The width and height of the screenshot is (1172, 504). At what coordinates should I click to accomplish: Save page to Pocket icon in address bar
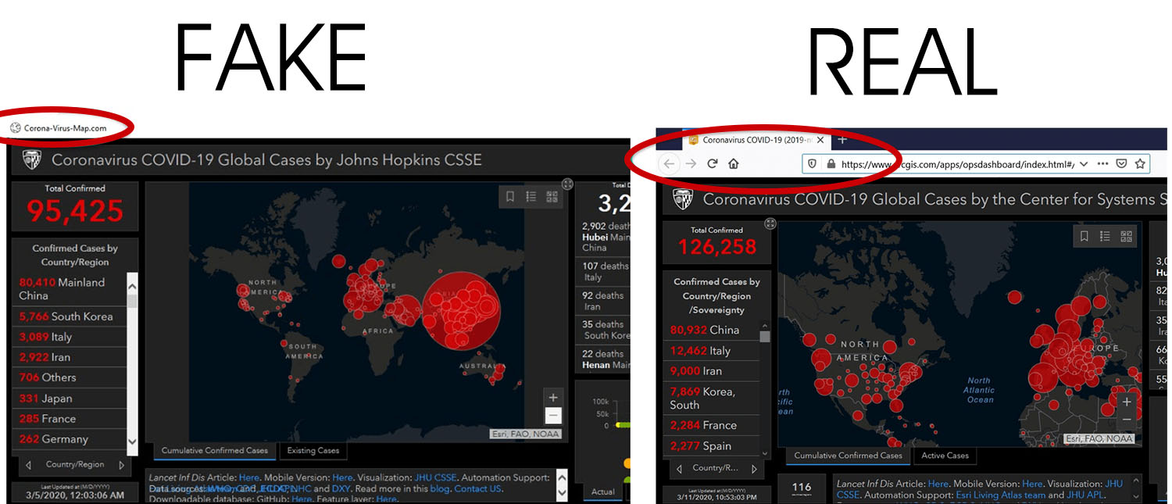click(1121, 164)
